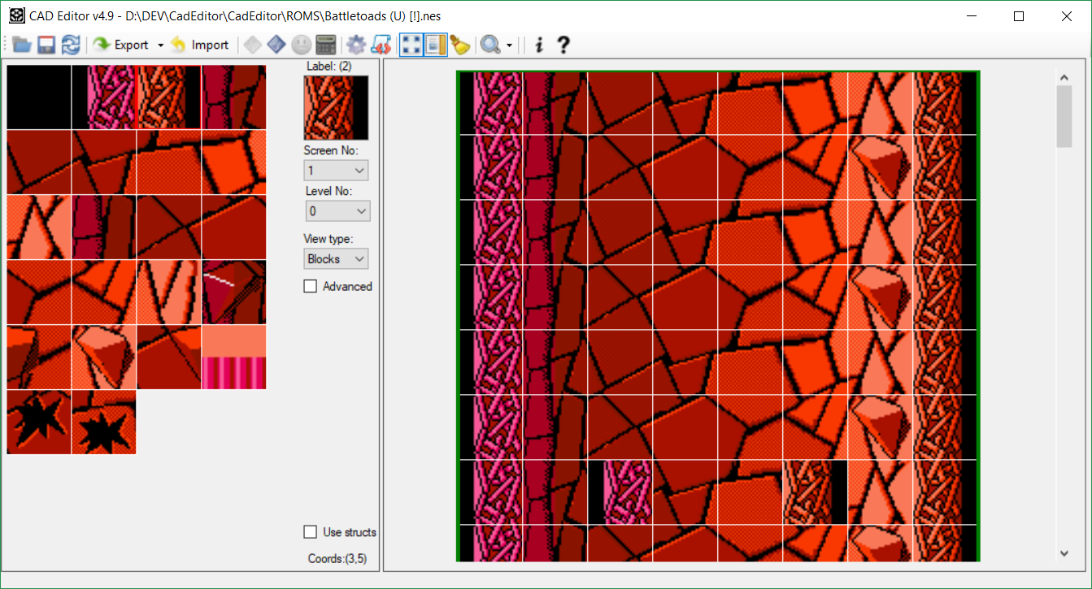Screen dimensions: 1092x589
Task: Enable the Use structs checkbox
Action: pyautogui.click(x=310, y=532)
